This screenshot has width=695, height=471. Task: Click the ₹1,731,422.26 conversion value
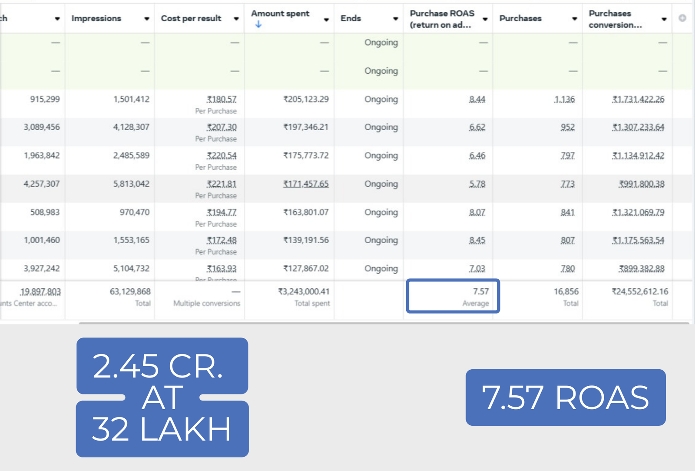(x=638, y=100)
